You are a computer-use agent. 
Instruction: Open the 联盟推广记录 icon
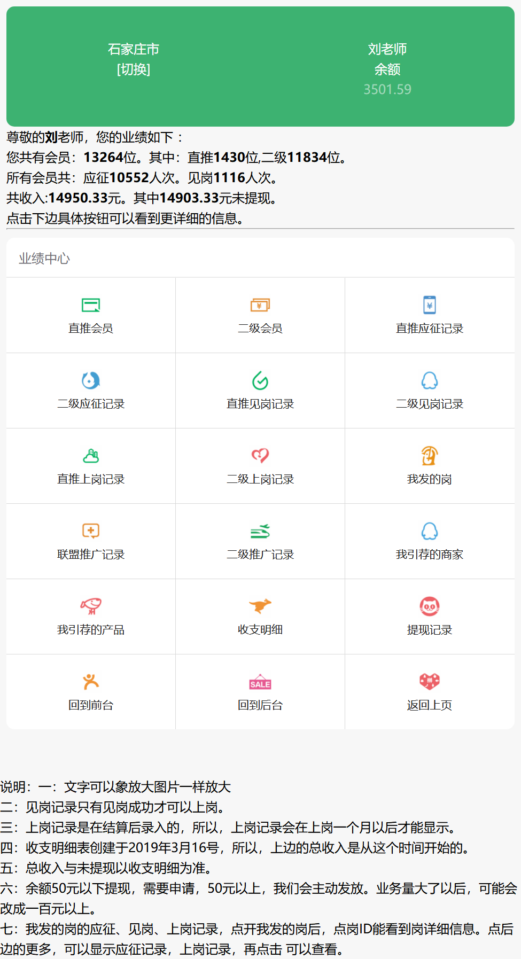point(91,531)
